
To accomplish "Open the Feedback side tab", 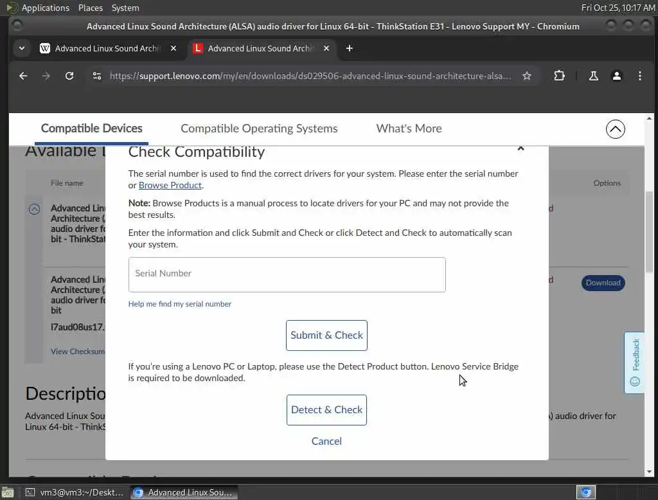I will [634, 362].
